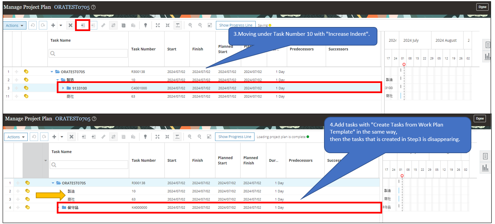Open column menu arrow beside lower Task Name header
495x224 pixels.
[x=46, y=160]
